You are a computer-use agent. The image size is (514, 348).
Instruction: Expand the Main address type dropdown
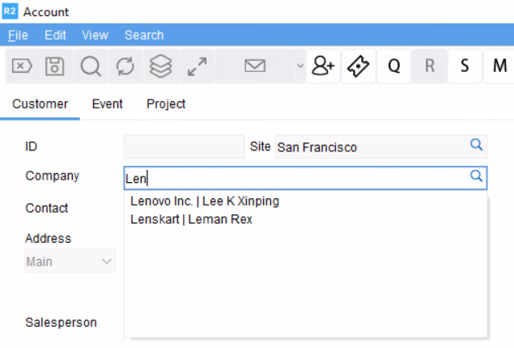106,261
